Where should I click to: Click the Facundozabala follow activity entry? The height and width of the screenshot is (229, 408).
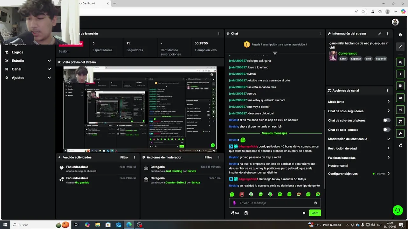[98, 169]
